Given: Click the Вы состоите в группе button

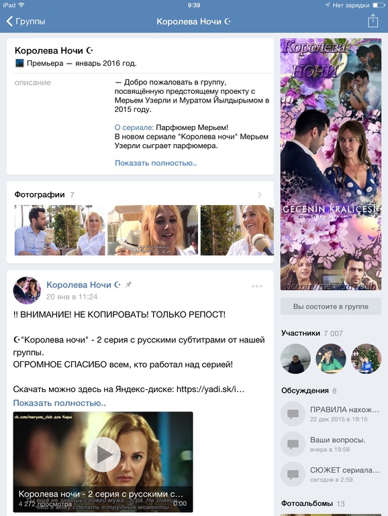Looking at the screenshot, I should click(x=331, y=306).
